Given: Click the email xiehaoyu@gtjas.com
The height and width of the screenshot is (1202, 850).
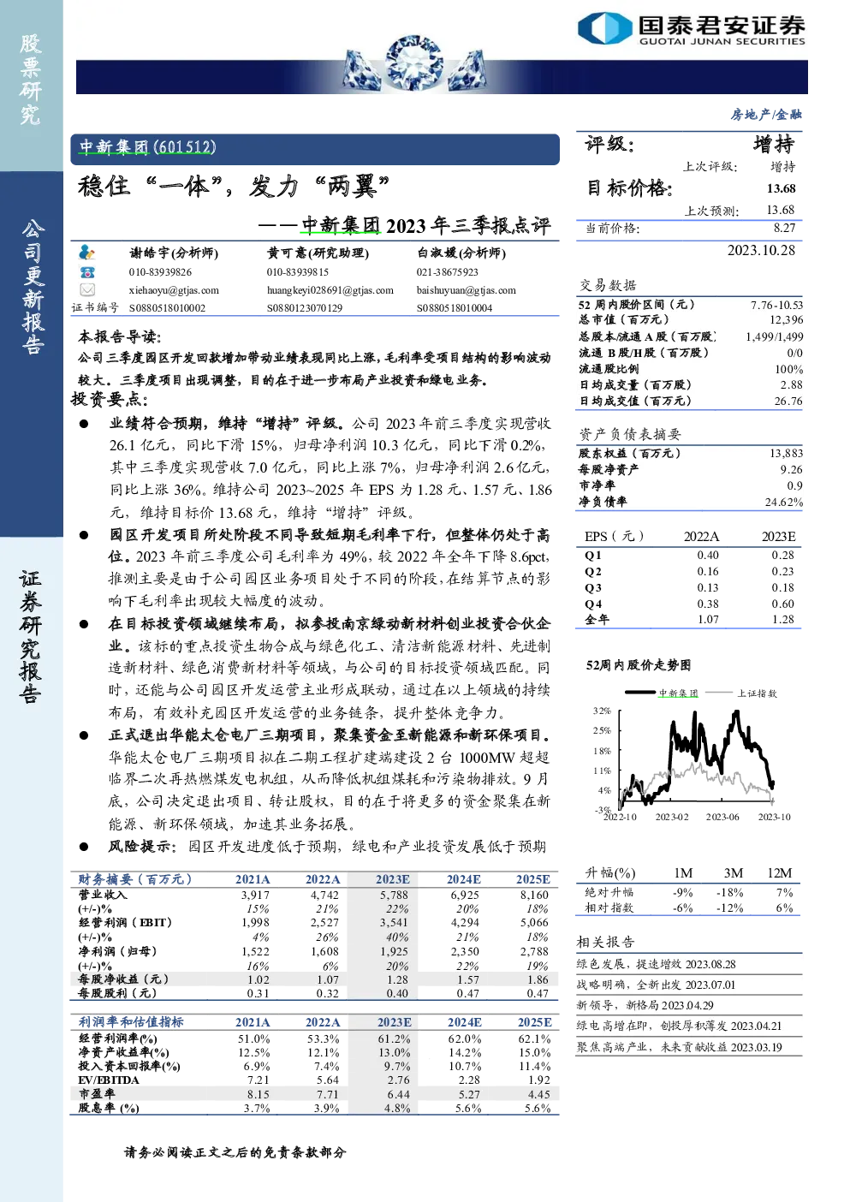Looking at the screenshot, I should 174,290.
